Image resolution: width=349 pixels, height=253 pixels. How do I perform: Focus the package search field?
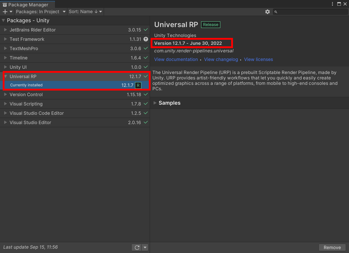click(310, 12)
